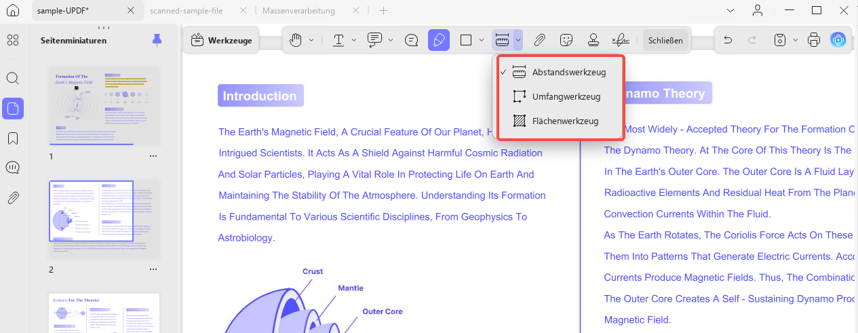Click the Schließen button
Image resolution: width=858 pixels, height=333 pixels.
point(665,40)
